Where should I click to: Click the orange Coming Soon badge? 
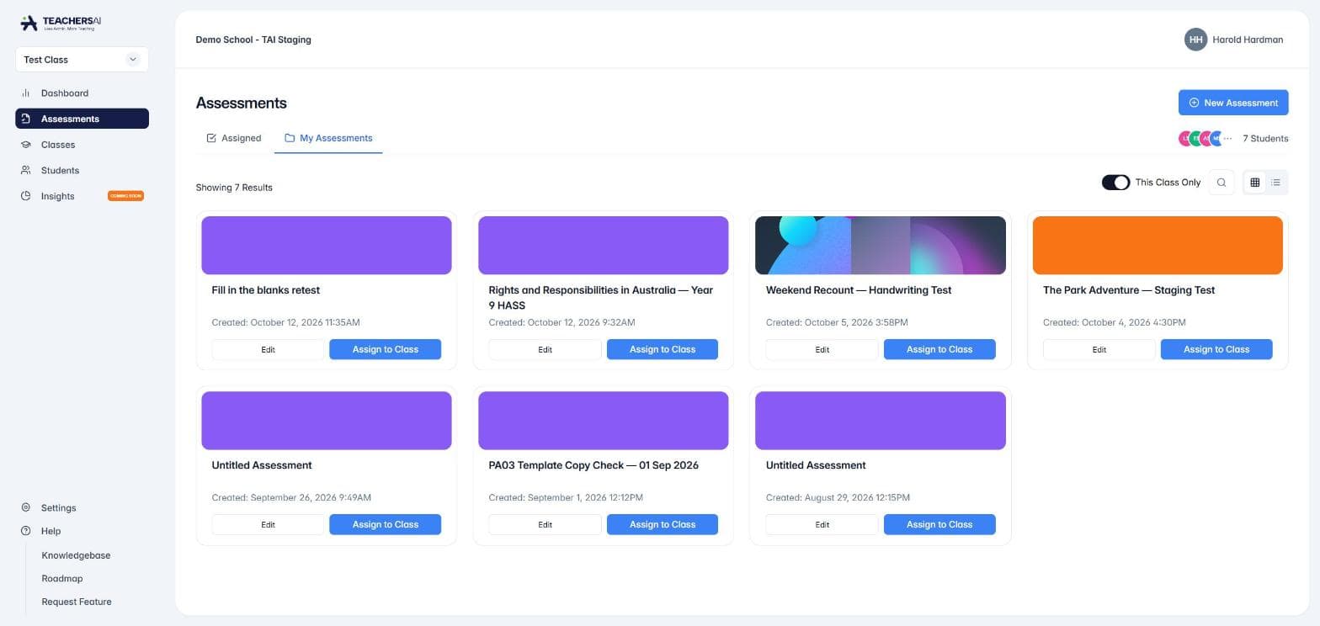(x=125, y=196)
